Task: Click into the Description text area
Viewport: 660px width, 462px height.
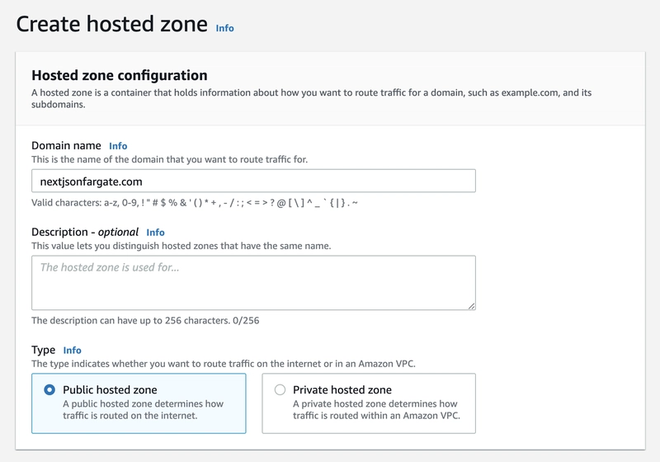Action: tap(253, 283)
